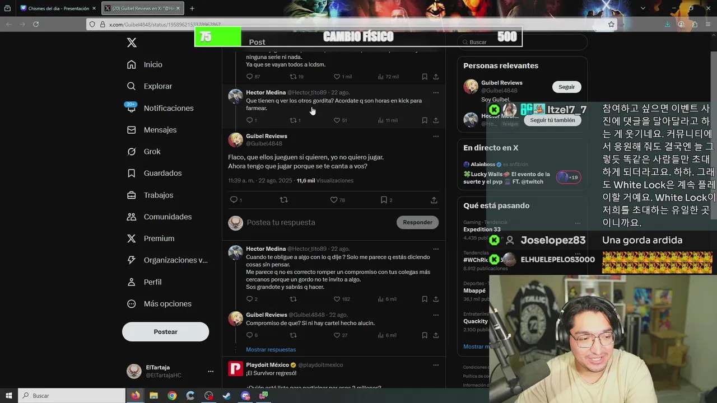
Task: Share Hector Medina's 11 mil views post
Action: (x=436, y=120)
